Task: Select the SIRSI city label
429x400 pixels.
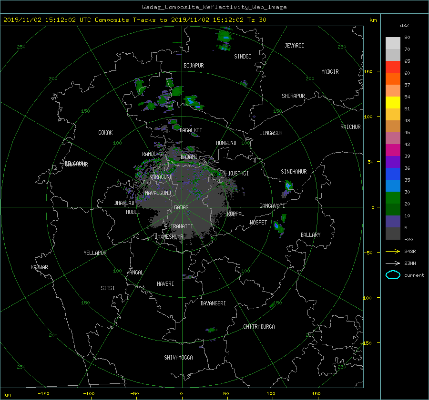Action: coord(108,288)
